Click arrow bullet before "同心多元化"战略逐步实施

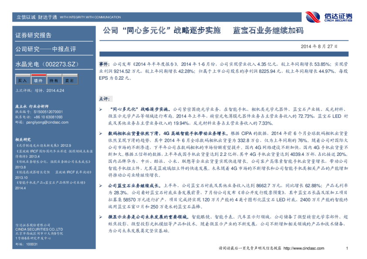[101, 107]
